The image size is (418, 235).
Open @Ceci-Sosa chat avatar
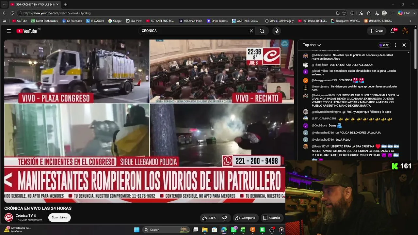tap(306, 126)
